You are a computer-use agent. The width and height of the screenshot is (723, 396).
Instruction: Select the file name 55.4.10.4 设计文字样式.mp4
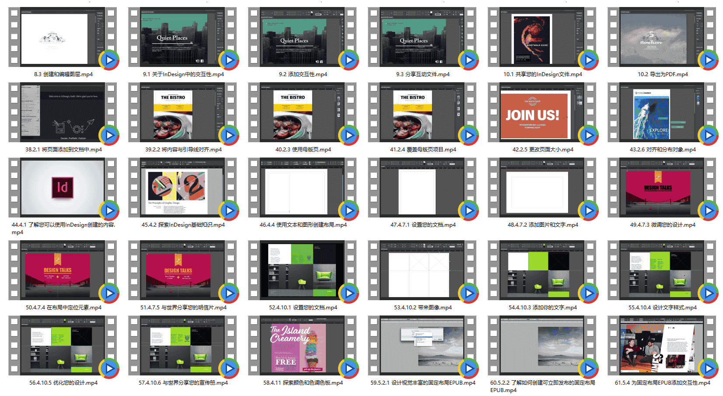pyautogui.click(x=662, y=308)
